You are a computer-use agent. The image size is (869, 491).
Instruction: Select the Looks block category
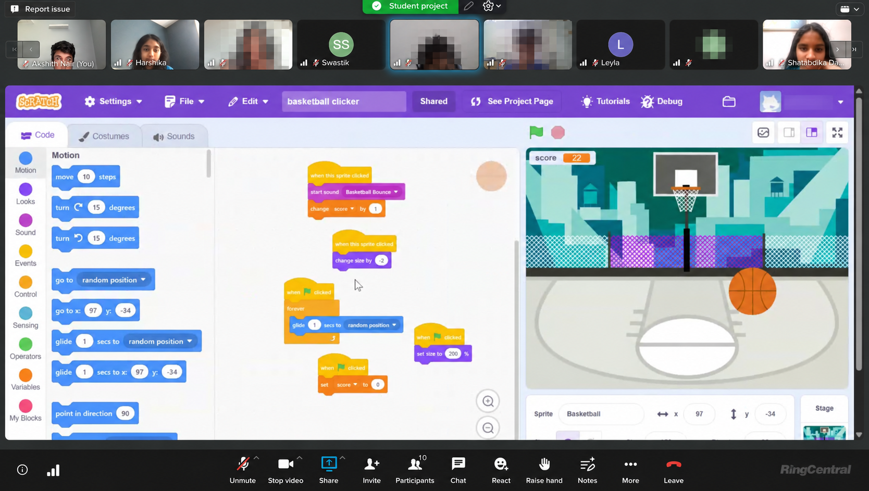click(26, 194)
